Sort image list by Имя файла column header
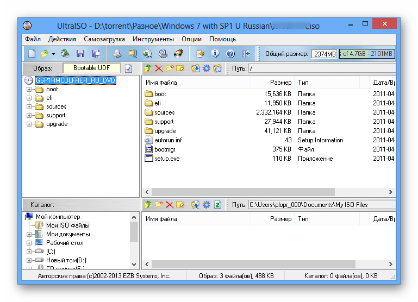The image size is (418, 302). [x=196, y=83]
